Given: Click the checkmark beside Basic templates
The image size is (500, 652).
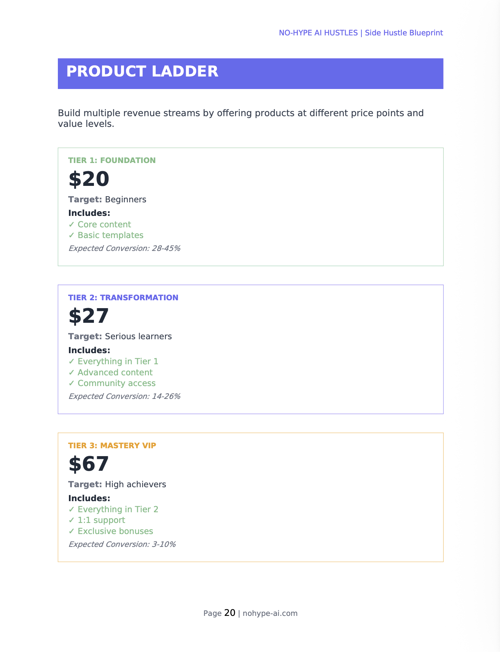Looking at the screenshot, I should [x=71, y=235].
